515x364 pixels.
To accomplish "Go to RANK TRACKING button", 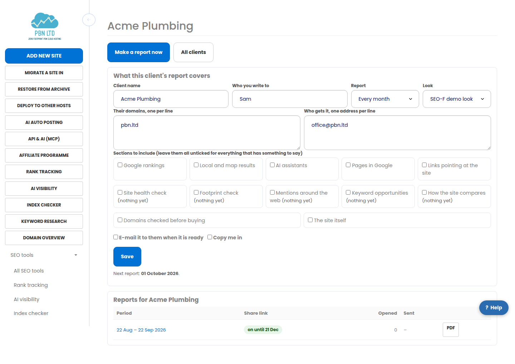I will (44, 172).
